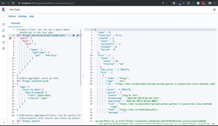Open the wrench request options menu
The image size is (218, 126).
click(78, 35)
